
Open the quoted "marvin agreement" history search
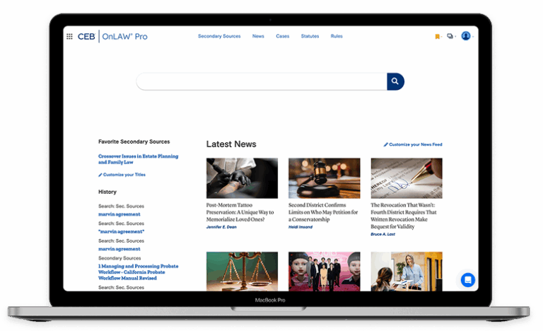tap(121, 231)
